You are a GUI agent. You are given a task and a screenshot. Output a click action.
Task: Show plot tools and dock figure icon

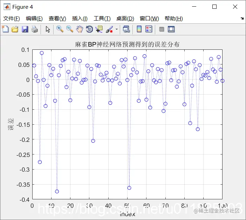pyautogui.click(x=171, y=29)
